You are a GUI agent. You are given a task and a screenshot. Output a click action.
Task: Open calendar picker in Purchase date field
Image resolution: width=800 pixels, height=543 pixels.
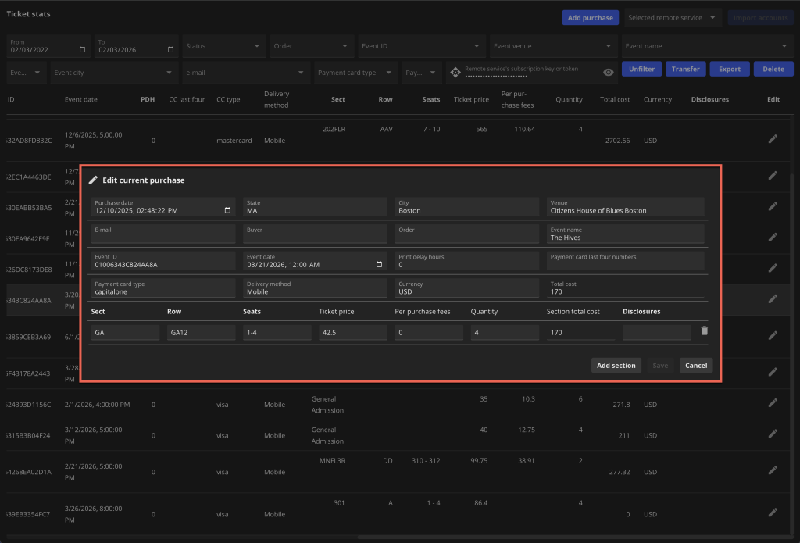coord(227,210)
